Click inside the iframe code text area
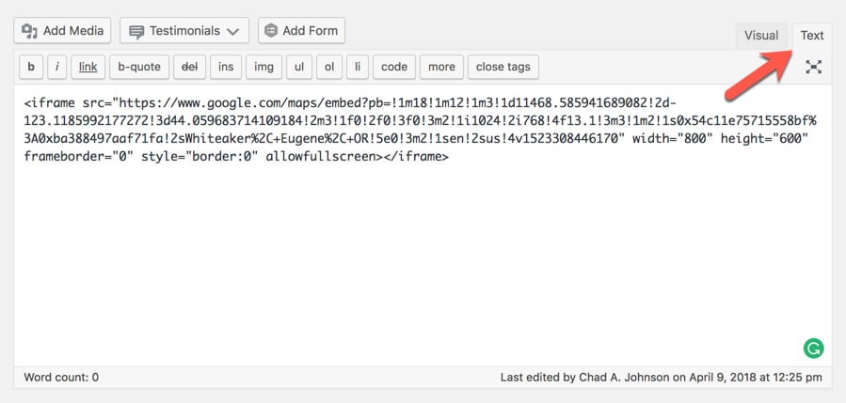 (x=423, y=225)
